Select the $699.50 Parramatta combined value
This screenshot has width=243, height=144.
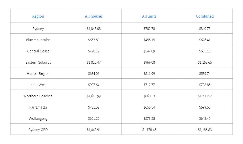point(205,107)
